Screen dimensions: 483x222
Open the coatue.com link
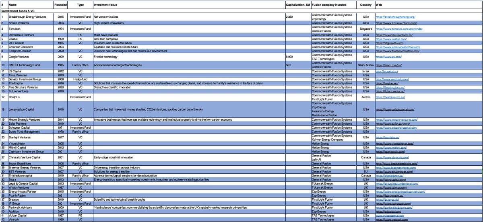391,39
